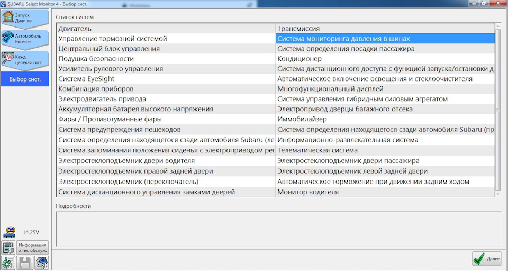Click the system list scrollbar down arrow
This screenshot has width=508, height=271.
point(498,194)
